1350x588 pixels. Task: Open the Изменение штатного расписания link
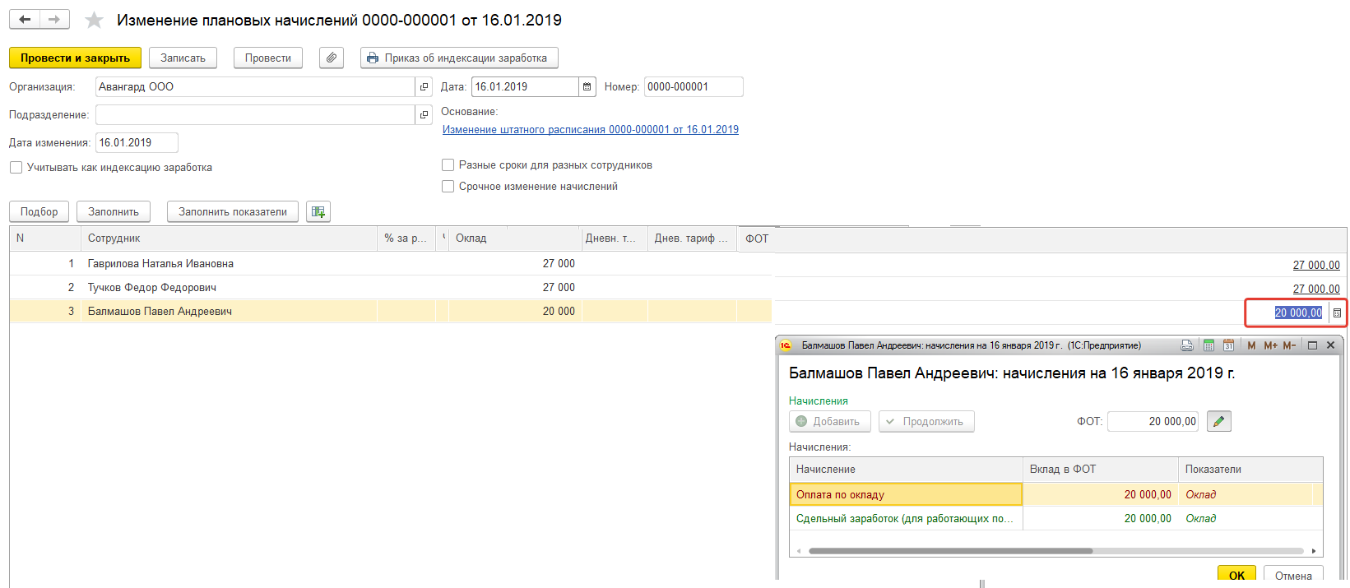590,130
